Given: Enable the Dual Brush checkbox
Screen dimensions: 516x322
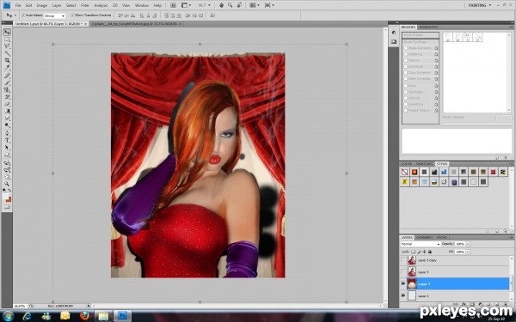Looking at the screenshot, I should coord(406,67).
